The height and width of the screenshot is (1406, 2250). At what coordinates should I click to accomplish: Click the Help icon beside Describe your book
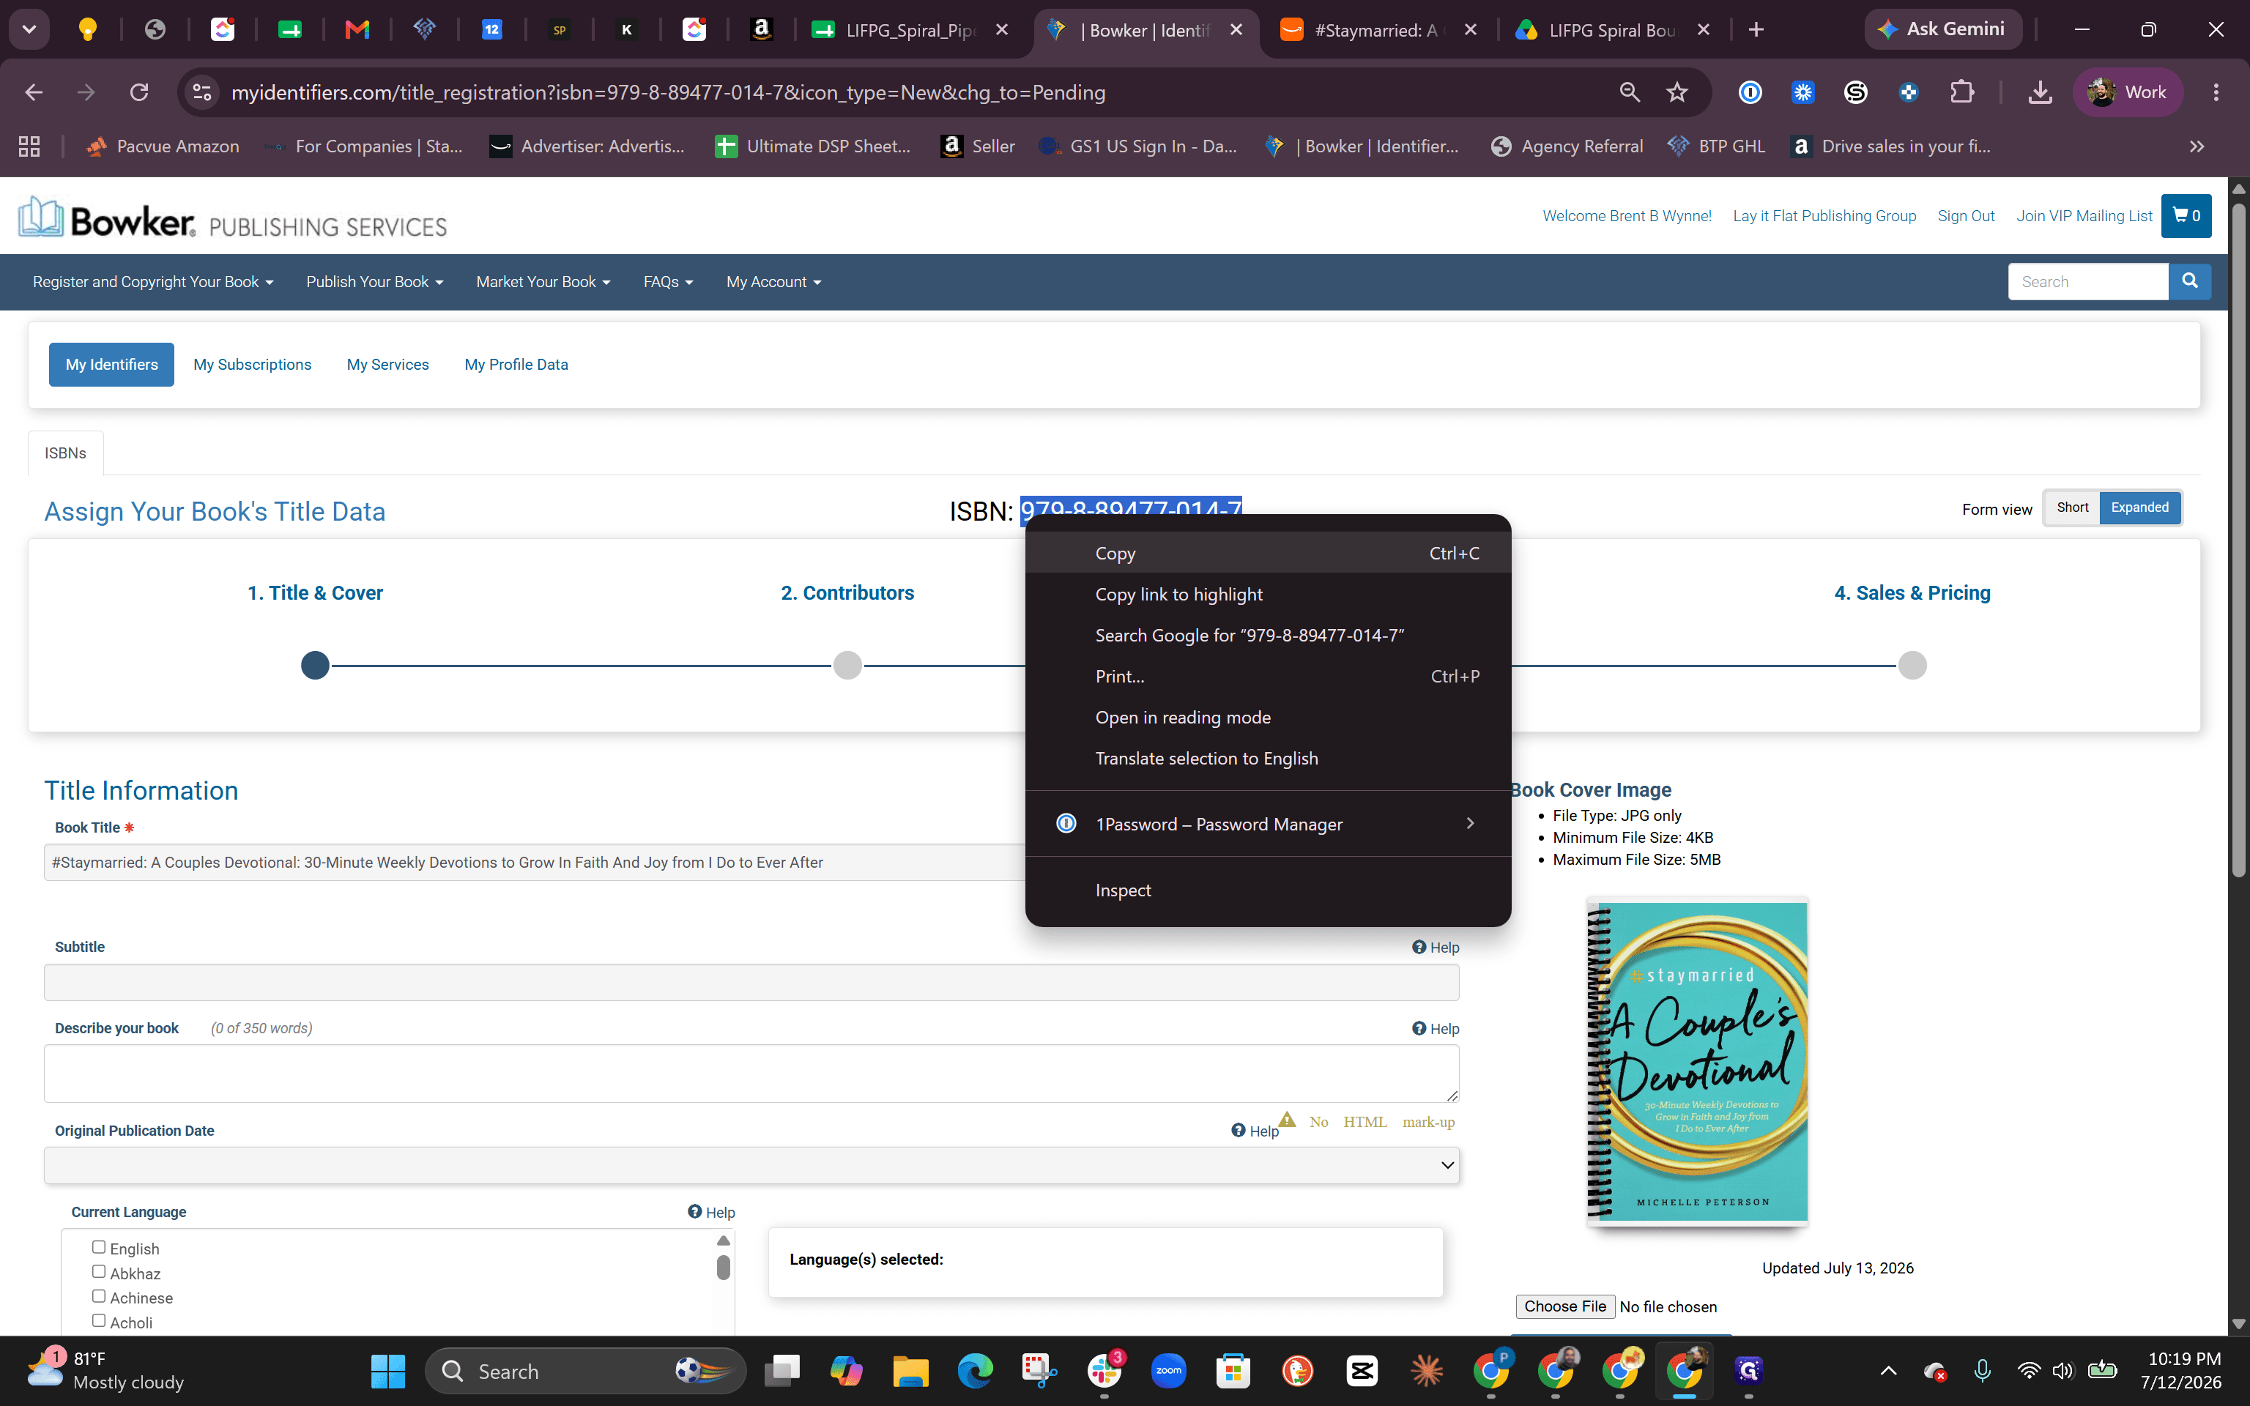[x=1419, y=1027]
